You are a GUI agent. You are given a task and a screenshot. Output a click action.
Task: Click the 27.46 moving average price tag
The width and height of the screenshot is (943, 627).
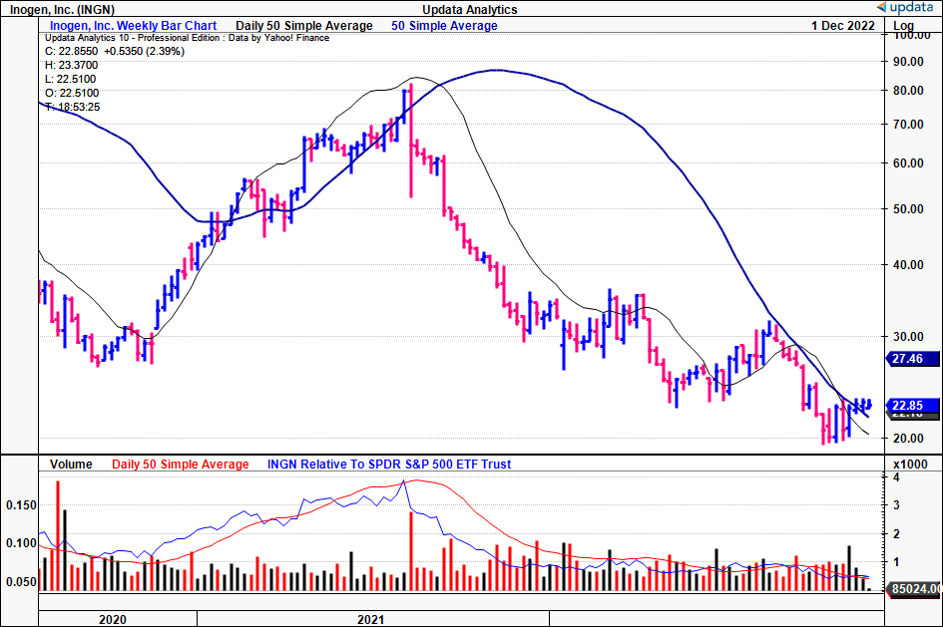click(x=913, y=359)
